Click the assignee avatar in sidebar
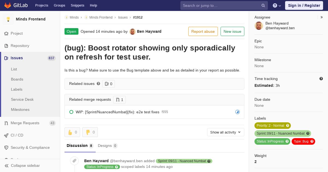The height and width of the screenshot is (172, 328). tap(259, 26)
